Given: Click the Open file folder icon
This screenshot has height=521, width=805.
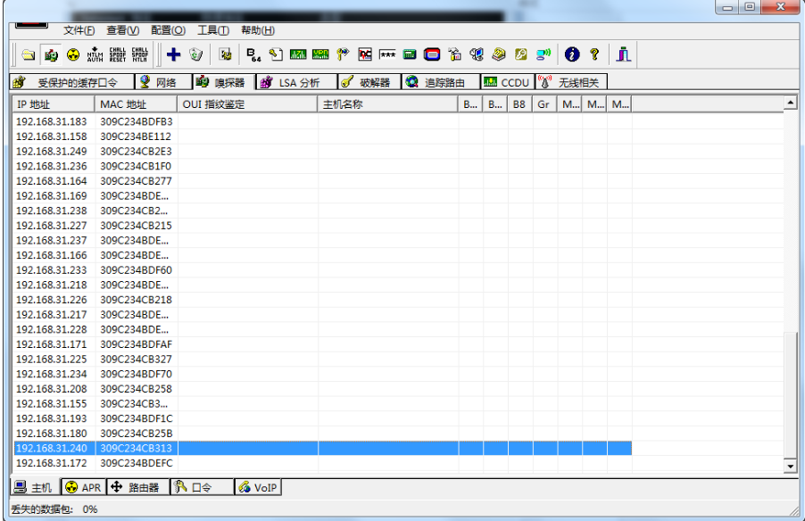Looking at the screenshot, I should pos(29,54).
